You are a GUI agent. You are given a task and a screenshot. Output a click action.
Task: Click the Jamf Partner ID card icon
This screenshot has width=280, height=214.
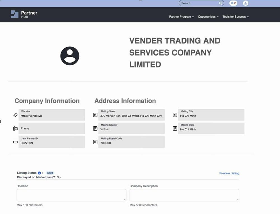click(x=15, y=142)
